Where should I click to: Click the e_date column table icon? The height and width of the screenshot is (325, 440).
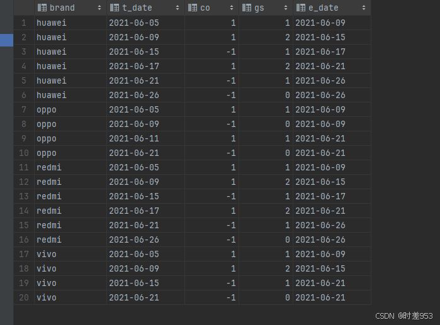301,8
